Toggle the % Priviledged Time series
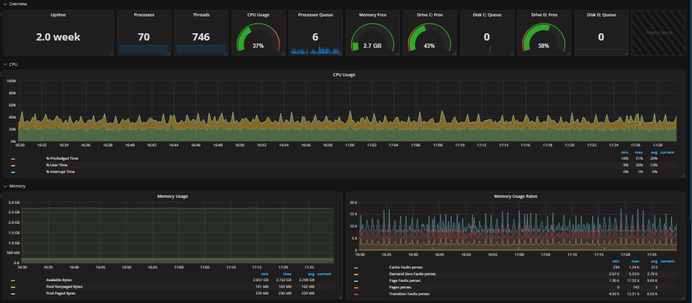The height and width of the screenshot is (303, 692). click(63, 158)
